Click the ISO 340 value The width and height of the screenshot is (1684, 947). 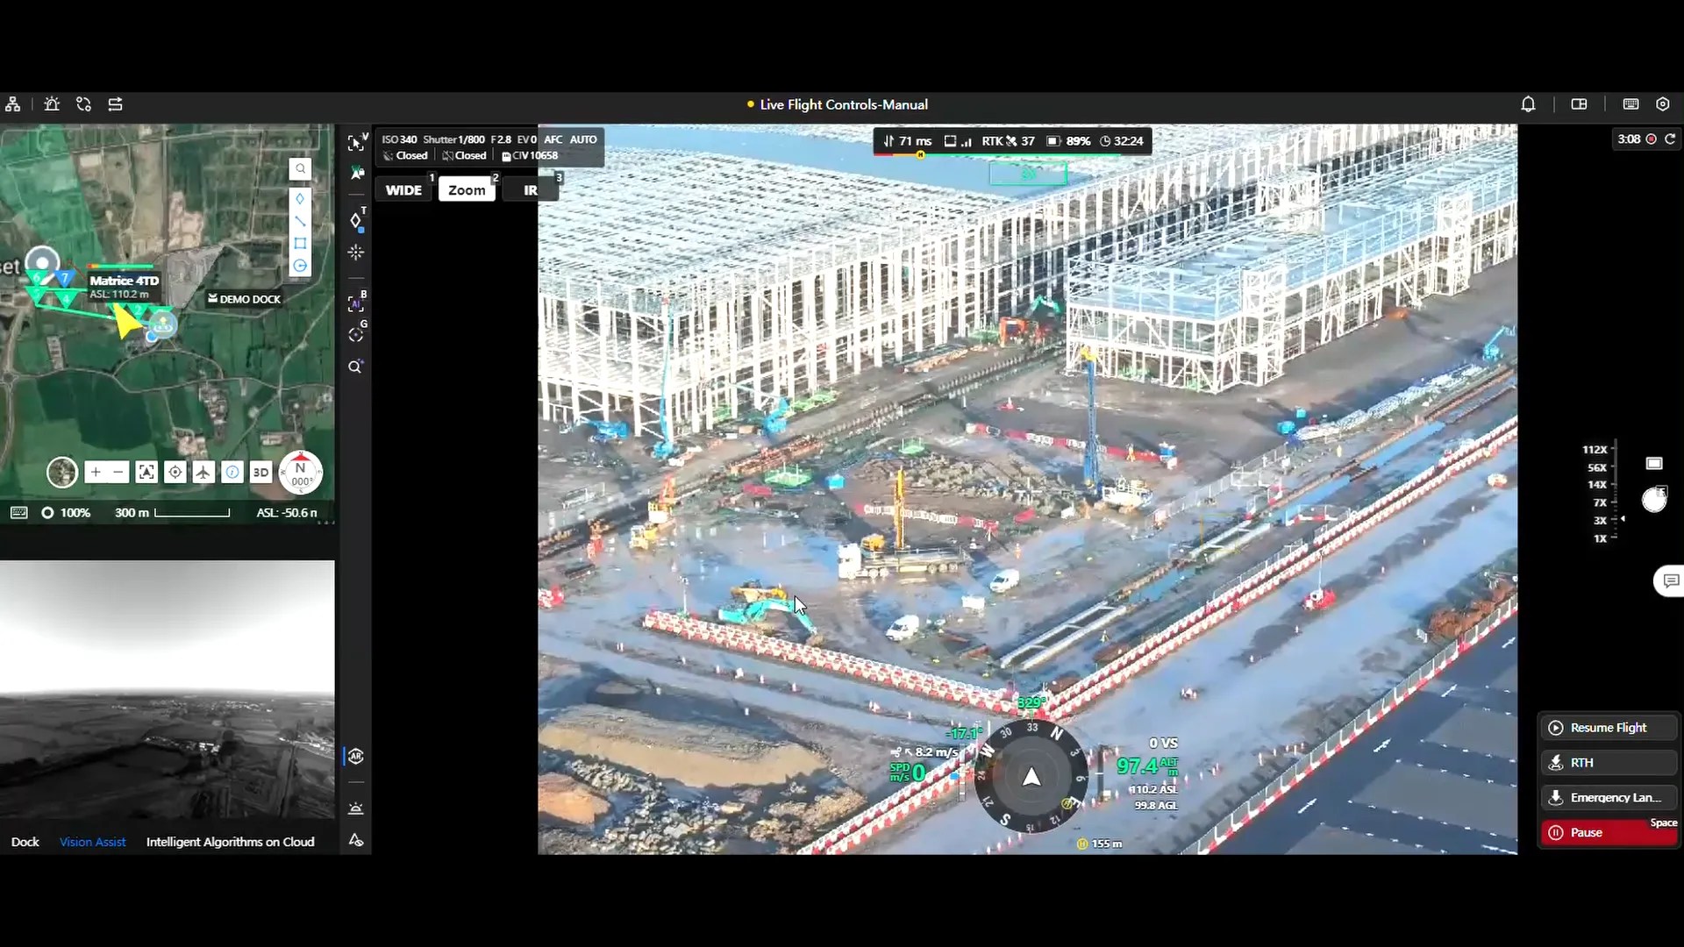pyautogui.click(x=399, y=139)
